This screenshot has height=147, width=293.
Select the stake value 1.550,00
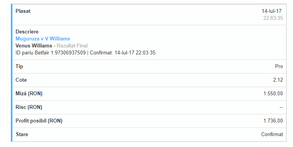273,93
